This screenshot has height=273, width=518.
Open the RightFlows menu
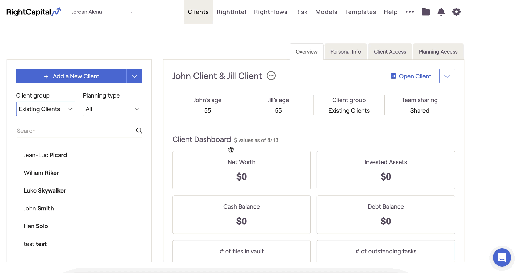point(270,12)
